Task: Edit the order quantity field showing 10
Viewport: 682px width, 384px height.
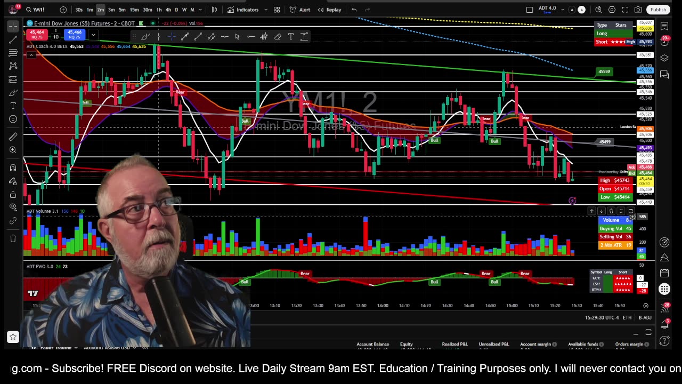Action: (x=55, y=37)
